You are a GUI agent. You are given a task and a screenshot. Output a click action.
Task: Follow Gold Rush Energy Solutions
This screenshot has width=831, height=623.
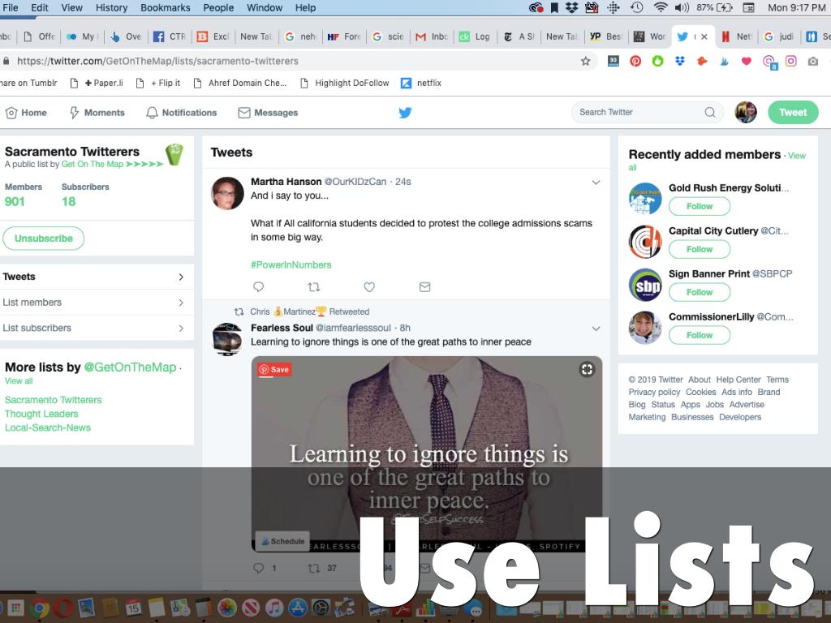[x=699, y=206]
